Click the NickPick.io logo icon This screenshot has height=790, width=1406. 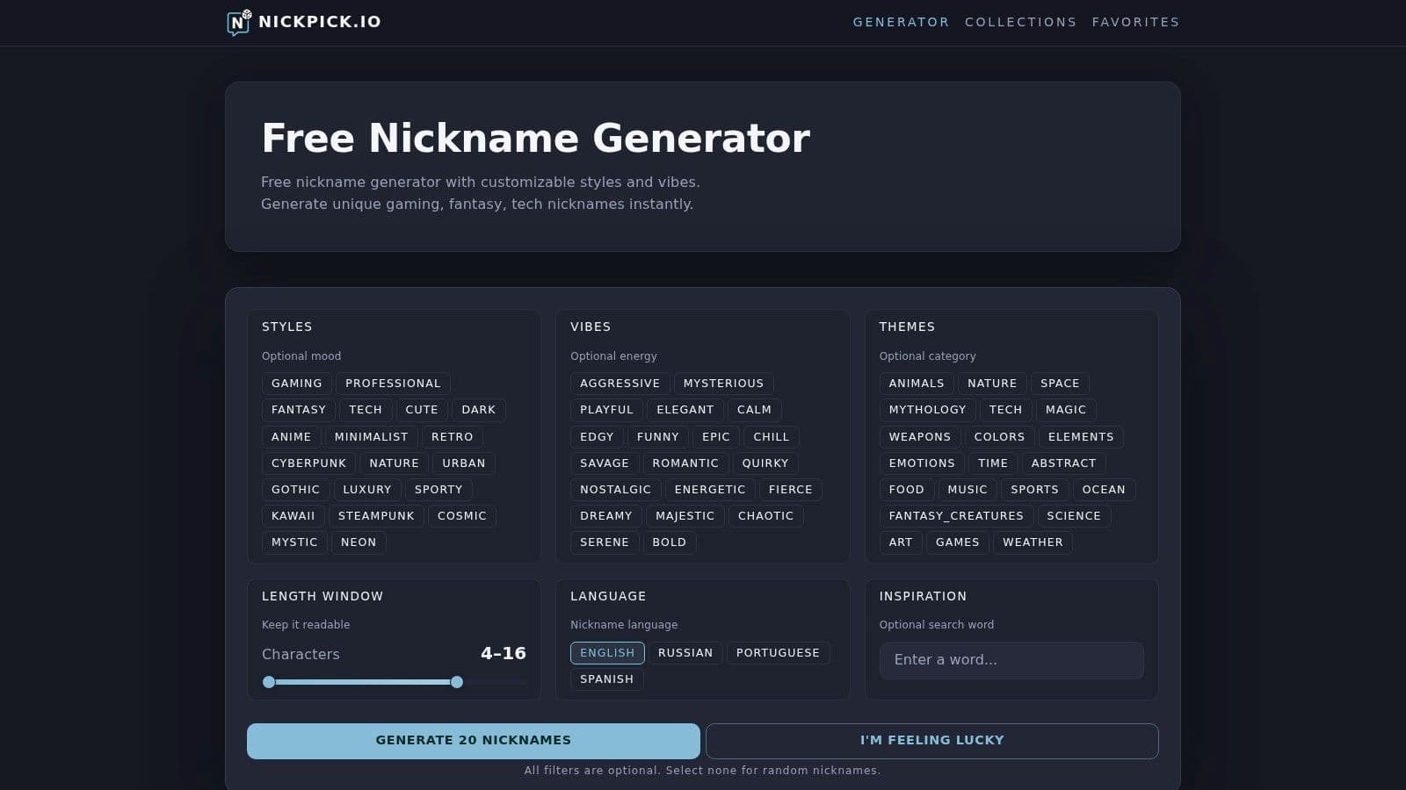(239, 22)
